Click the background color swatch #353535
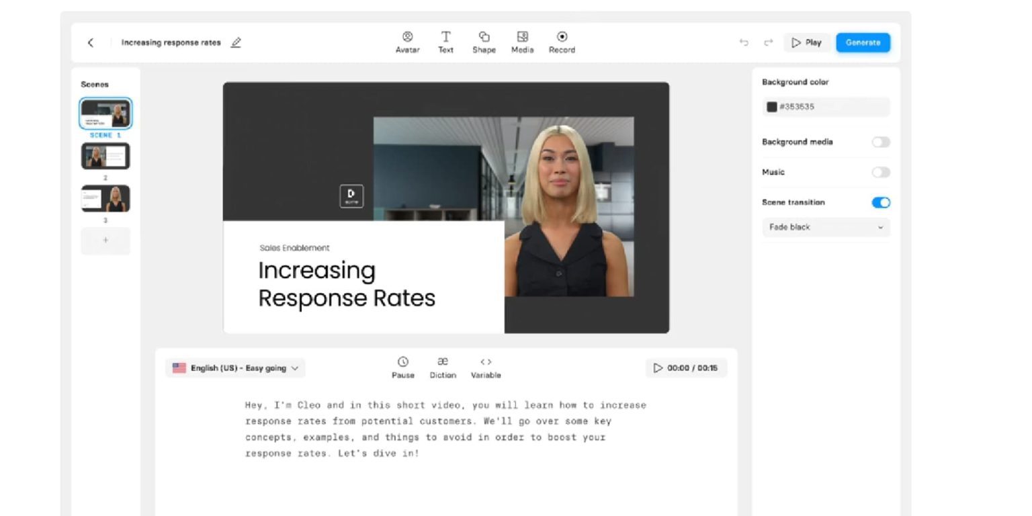 [772, 107]
